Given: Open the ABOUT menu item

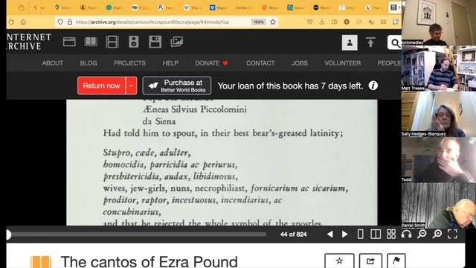Looking at the screenshot, I should [x=53, y=63].
